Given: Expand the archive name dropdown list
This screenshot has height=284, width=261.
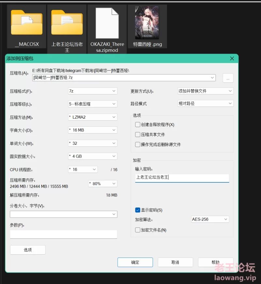Looking at the screenshot, I should coord(212,78).
